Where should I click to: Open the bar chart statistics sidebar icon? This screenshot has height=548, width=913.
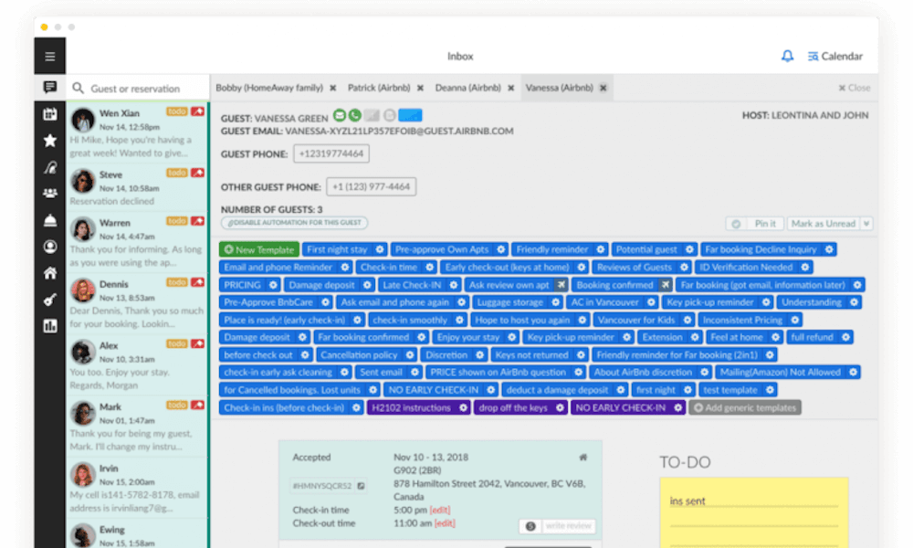tap(50, 325)
